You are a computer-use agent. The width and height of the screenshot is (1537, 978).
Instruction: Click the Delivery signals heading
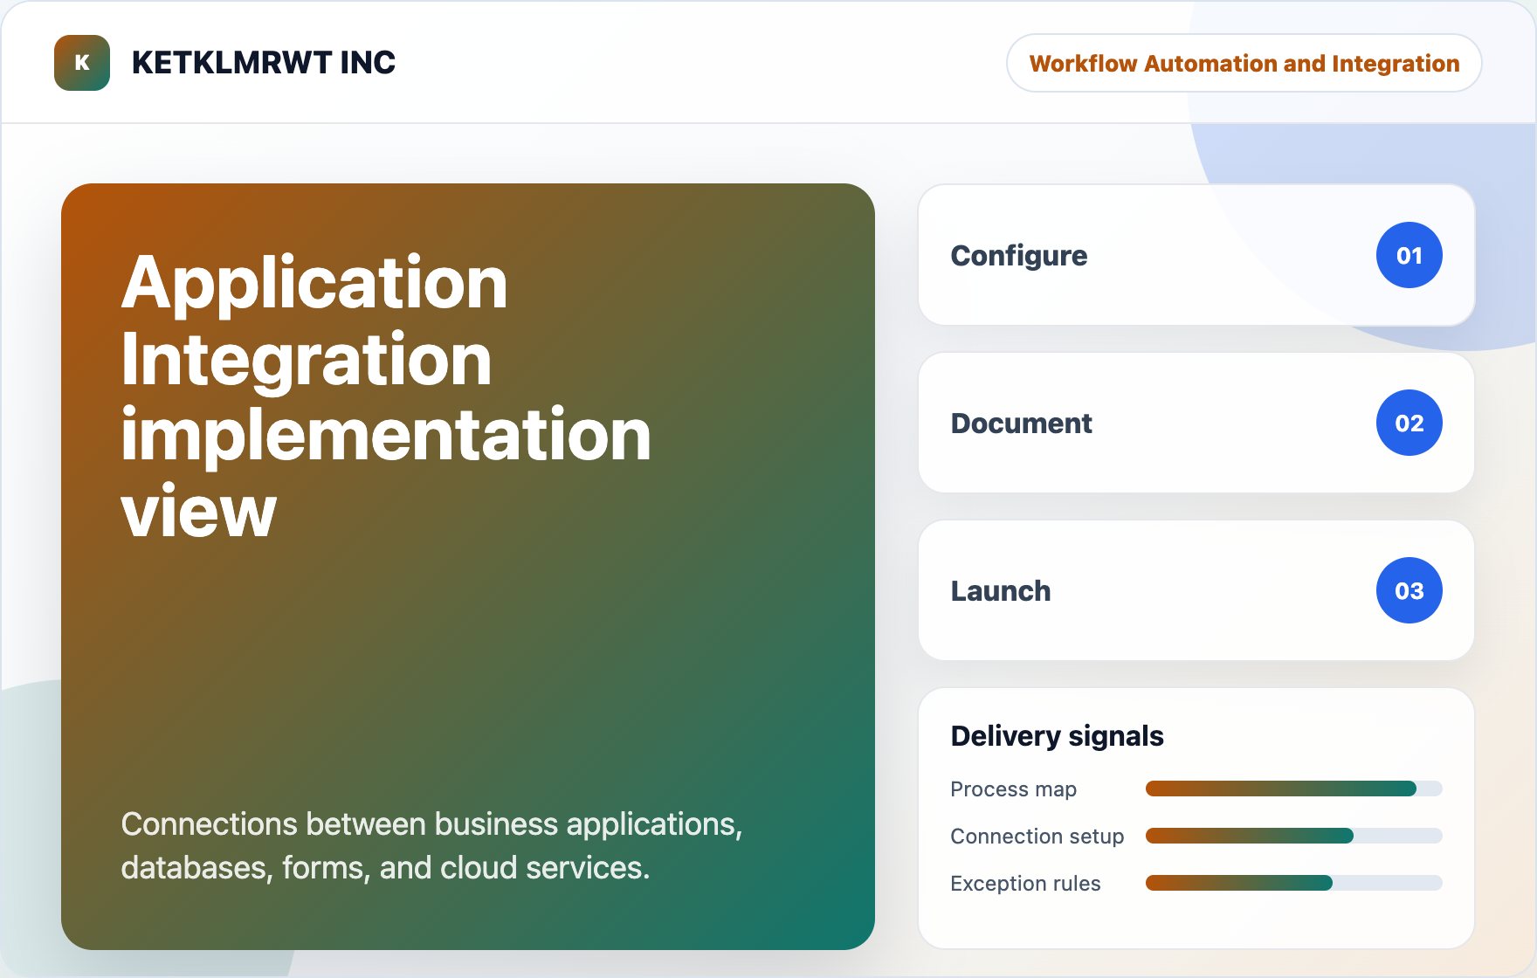click(x=1057, y=736)
